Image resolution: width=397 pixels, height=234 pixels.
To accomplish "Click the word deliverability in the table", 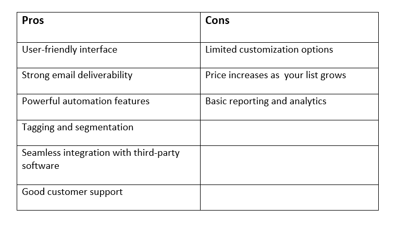I will click(x=105, y=76).
